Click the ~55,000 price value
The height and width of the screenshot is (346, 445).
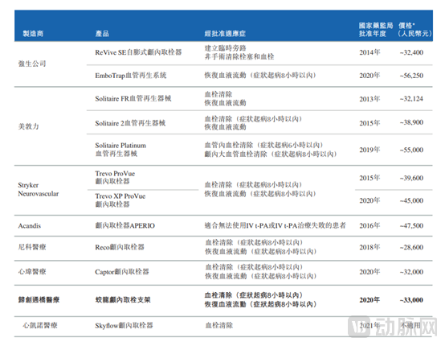(411, 150)
